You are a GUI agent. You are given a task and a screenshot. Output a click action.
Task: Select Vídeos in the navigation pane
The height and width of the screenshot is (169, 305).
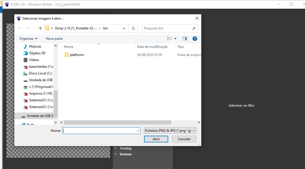pos(34,60)
